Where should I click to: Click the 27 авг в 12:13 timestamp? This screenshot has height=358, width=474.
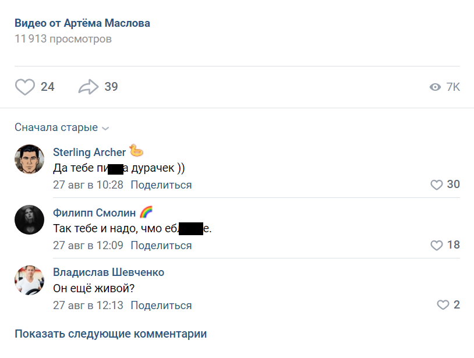point(88,305)
